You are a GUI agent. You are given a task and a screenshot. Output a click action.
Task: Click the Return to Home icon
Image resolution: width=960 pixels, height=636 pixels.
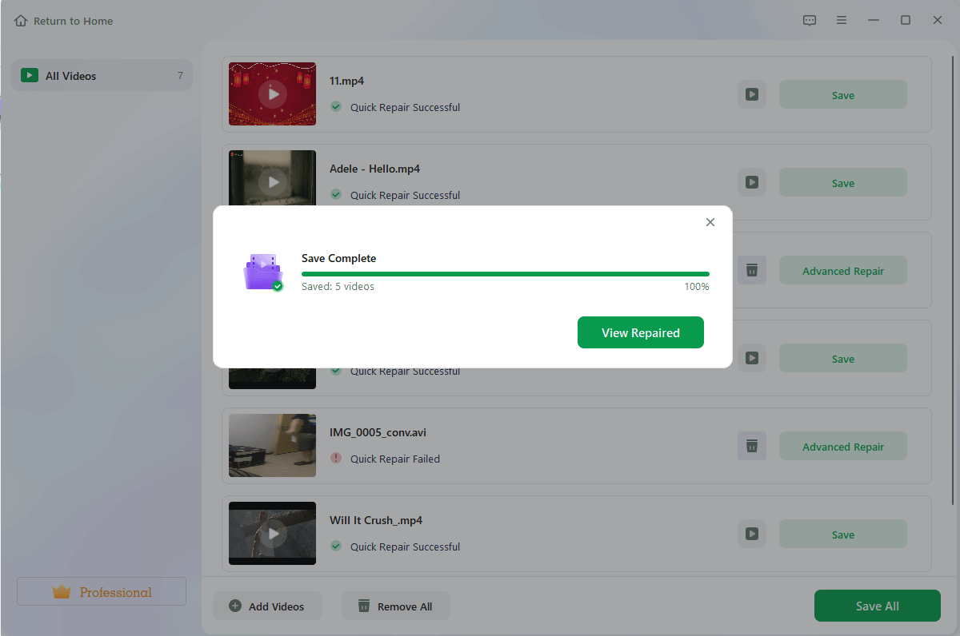coord(20,20)
